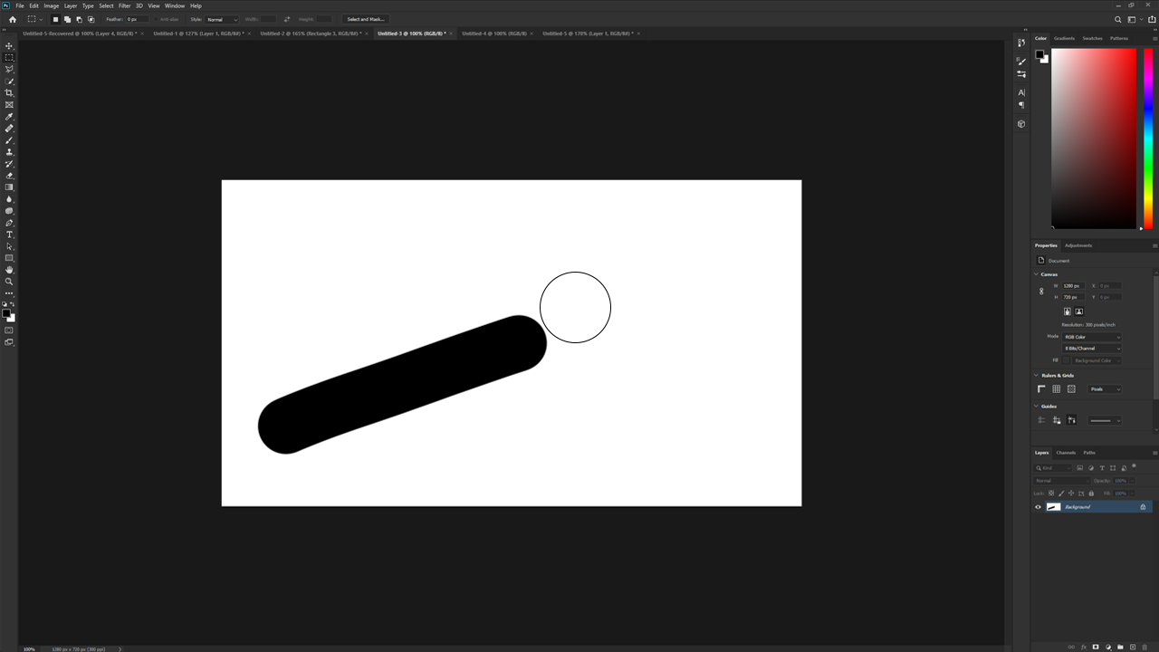Image resolution: width=1159 pixels, height=652 pixels.
Task: Create a new layer icon
Action: click(x=1133, y=647)
